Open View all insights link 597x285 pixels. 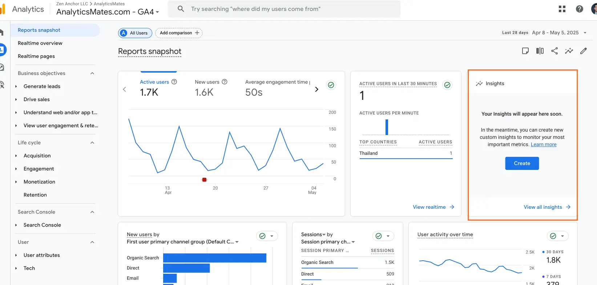[547, 207]
